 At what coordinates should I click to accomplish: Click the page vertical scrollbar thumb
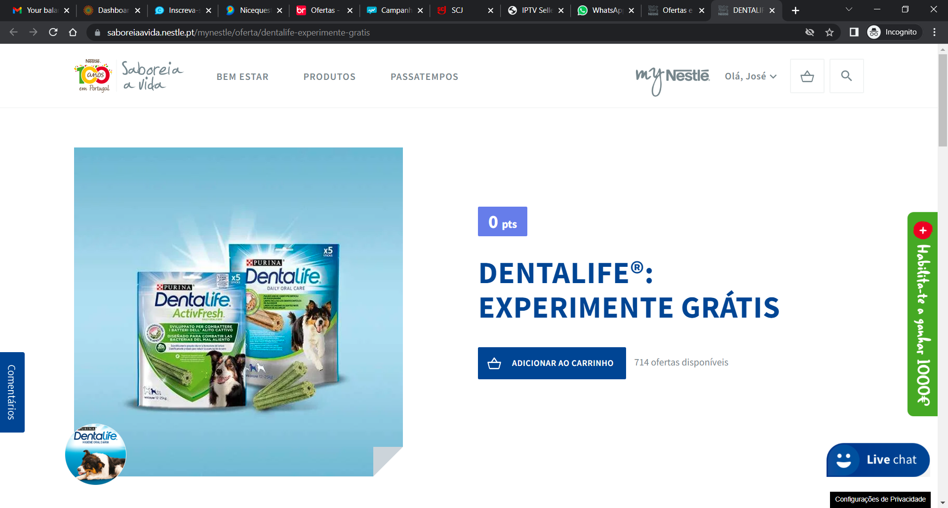(942, 99)
